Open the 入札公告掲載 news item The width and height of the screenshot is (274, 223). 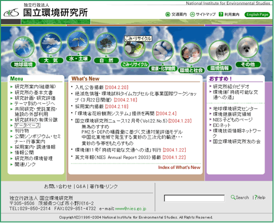pos(89,87)
